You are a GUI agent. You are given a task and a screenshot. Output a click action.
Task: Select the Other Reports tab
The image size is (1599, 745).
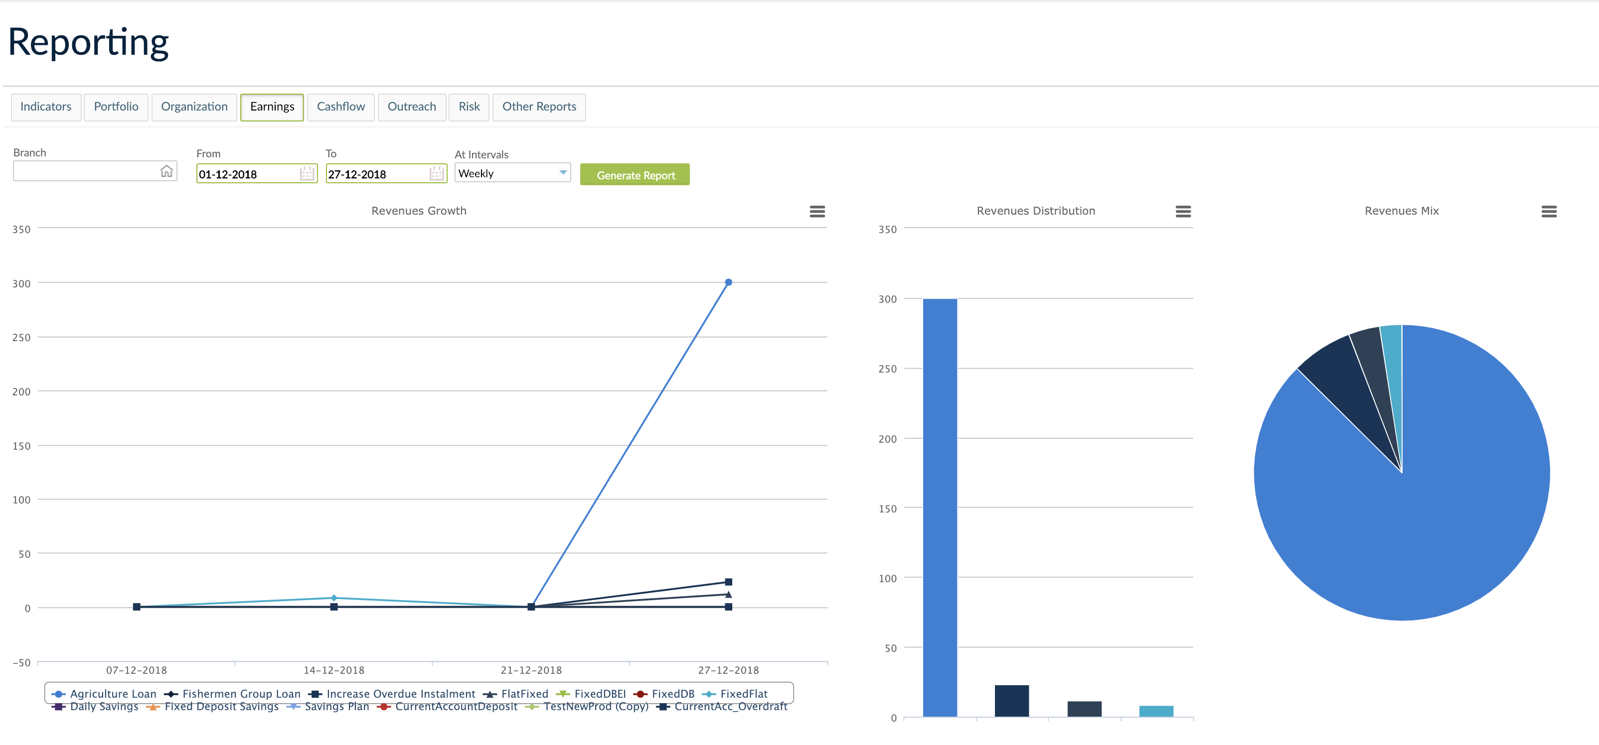539,107
